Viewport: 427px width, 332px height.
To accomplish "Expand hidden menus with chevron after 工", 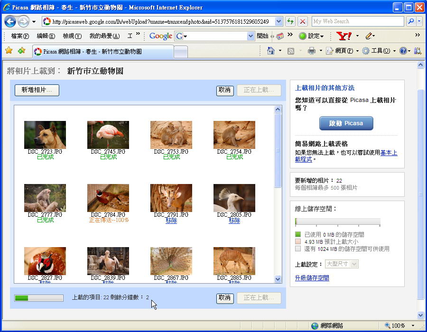I will click(x=138, y=34).
